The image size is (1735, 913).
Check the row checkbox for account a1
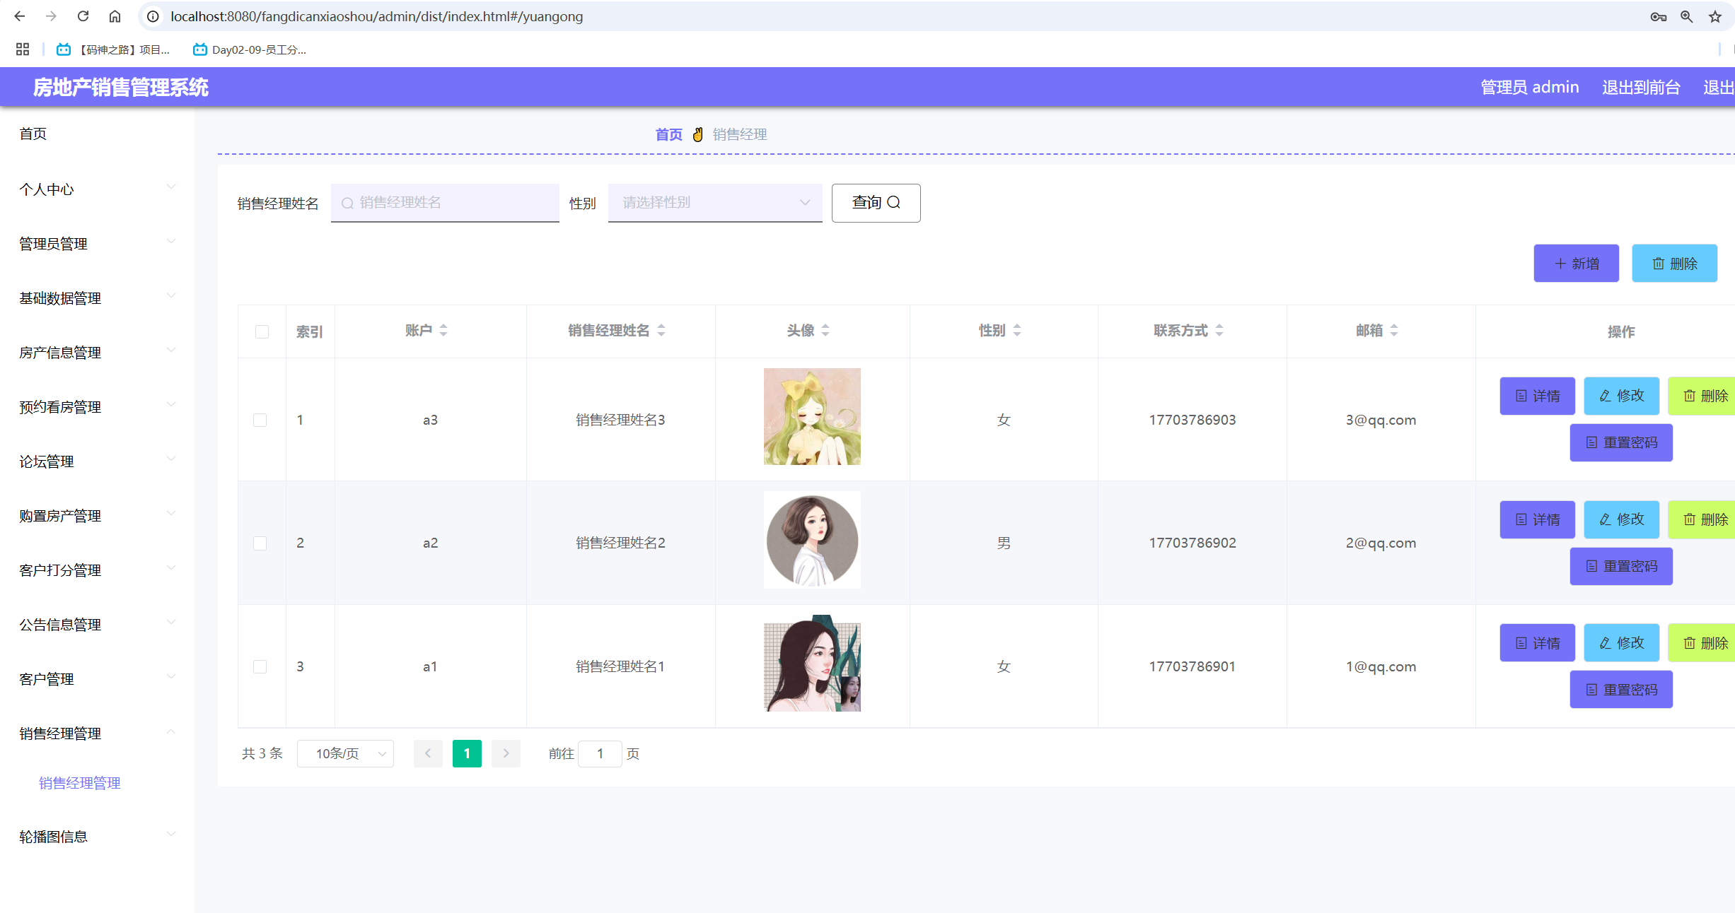[x=260, y=666]
